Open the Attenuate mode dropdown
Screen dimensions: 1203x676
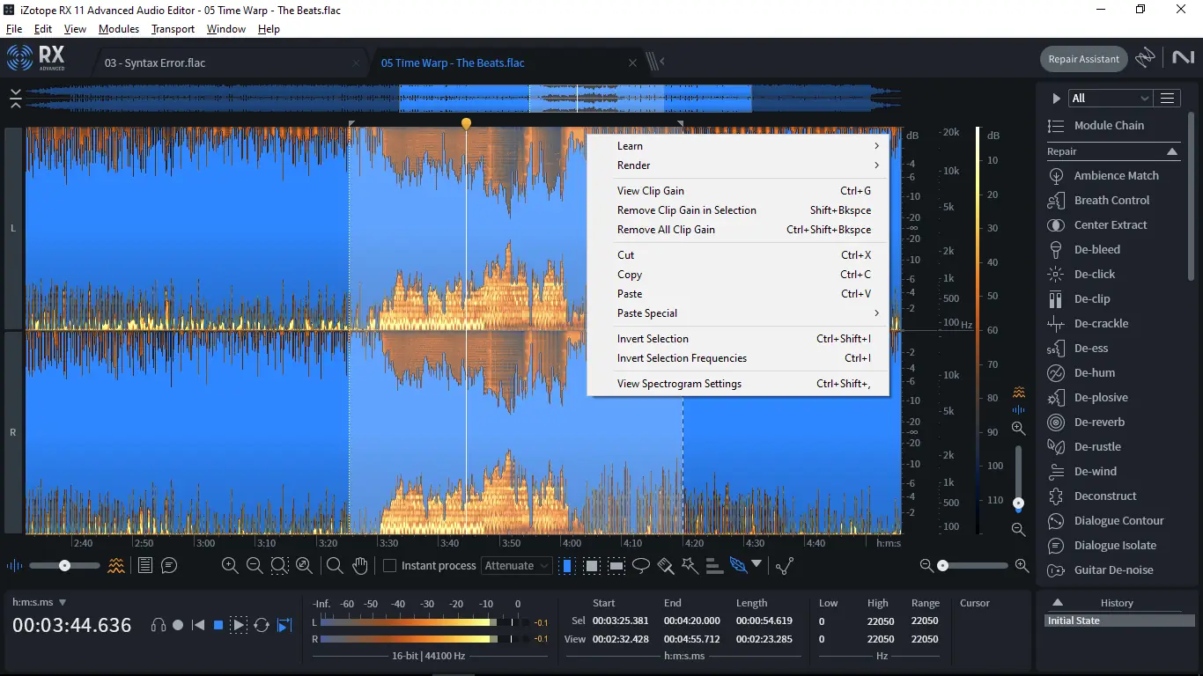click(x=517, y=566)
